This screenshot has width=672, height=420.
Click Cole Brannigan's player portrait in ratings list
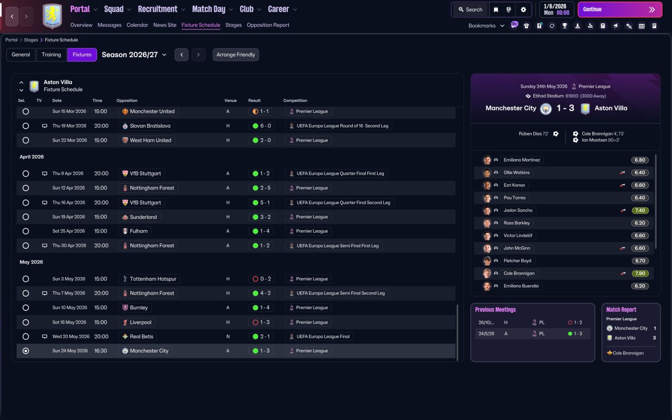487,274
